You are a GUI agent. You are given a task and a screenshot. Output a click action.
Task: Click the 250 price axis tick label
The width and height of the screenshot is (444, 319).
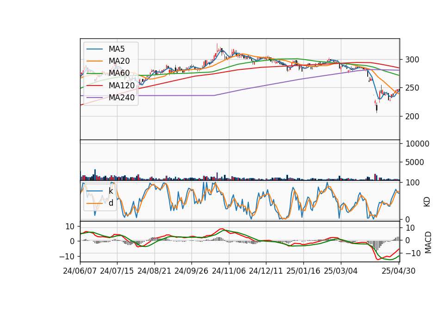coord(412,88)
